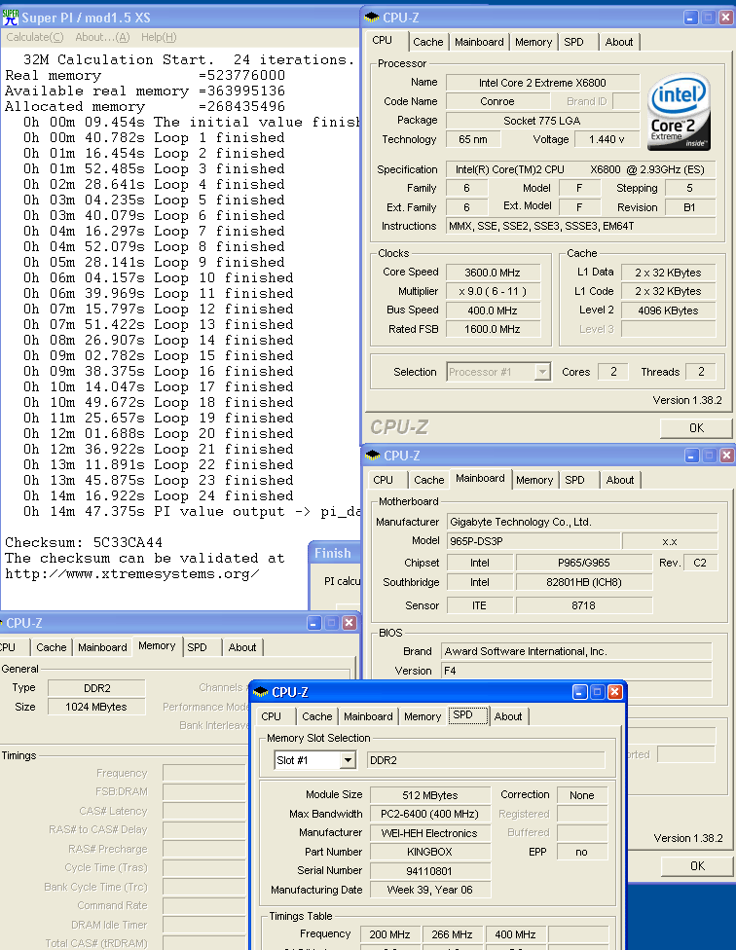This screenshot has height=950, width=736.
Task: Select Memory tab in SPD CPU-Z window
Action: click(423, 716)
